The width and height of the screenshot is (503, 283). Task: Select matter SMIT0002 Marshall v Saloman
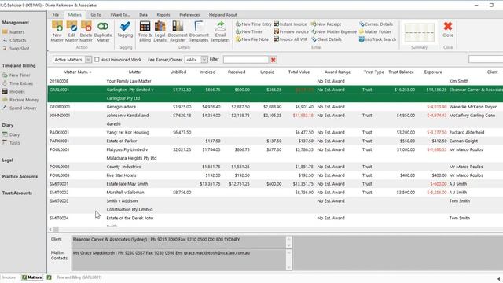click(275, 193)
